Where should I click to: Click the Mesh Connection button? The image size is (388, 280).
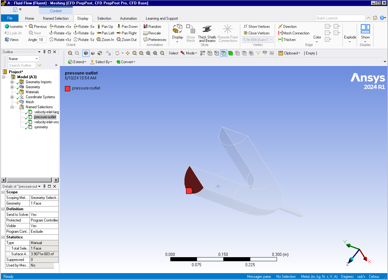pos(294,33)
